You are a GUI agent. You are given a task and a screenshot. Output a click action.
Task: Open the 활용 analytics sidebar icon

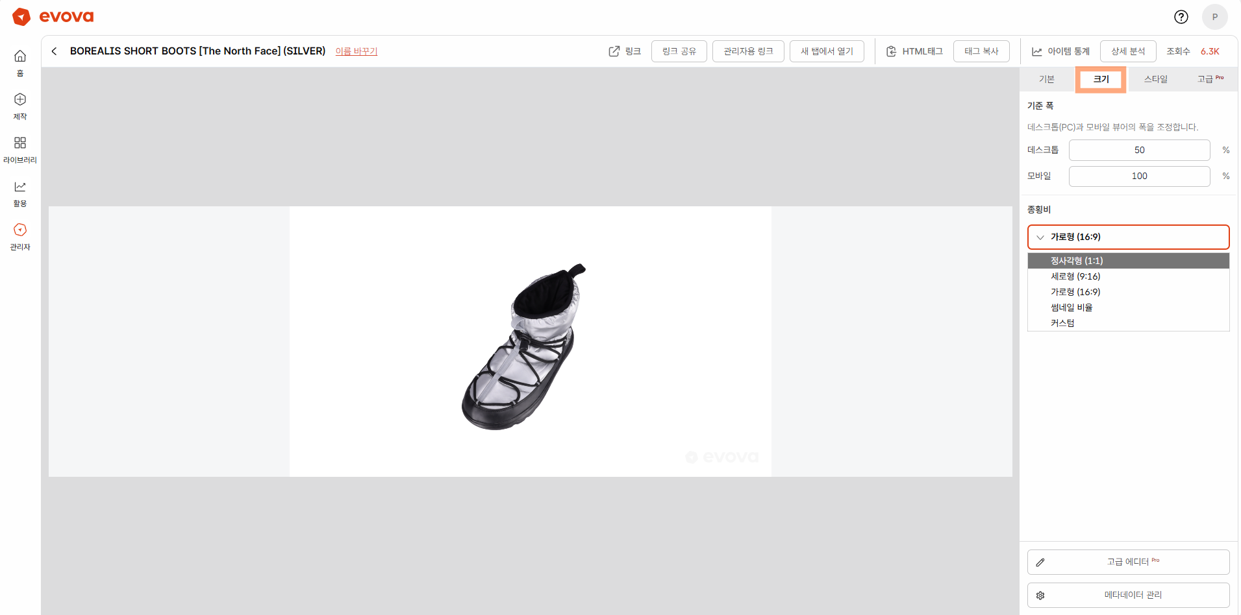pyautogui.click(x=20, y=193)
